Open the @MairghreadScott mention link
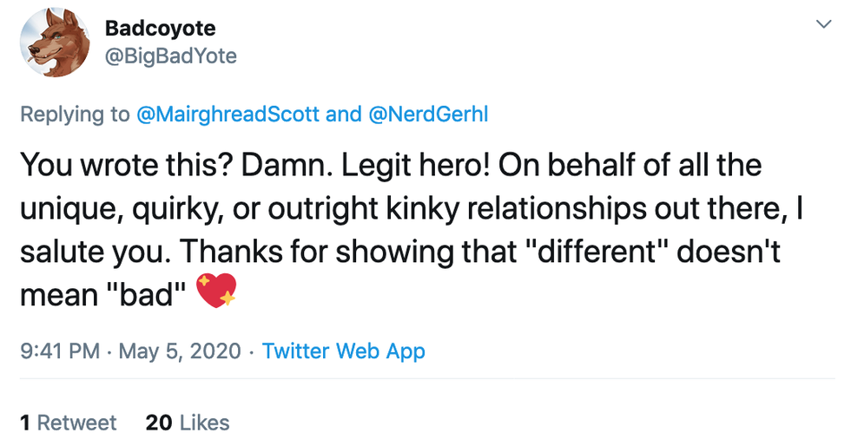The width and height of the screenshot is (851, 446). [x=228, y=115]
